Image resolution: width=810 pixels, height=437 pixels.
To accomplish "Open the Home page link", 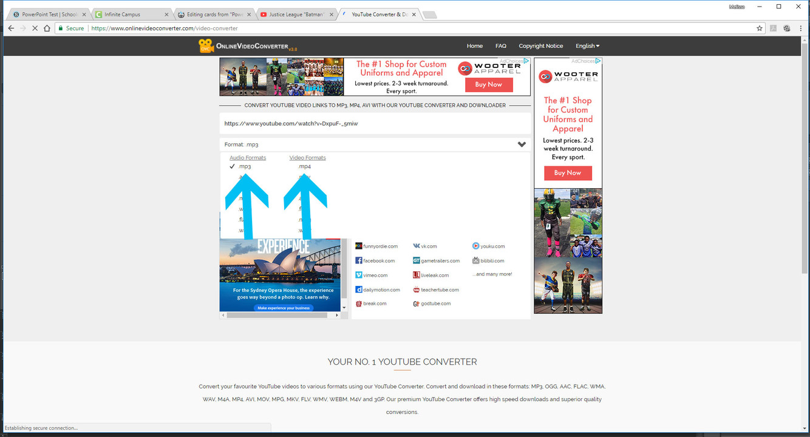I will [475, 46].
